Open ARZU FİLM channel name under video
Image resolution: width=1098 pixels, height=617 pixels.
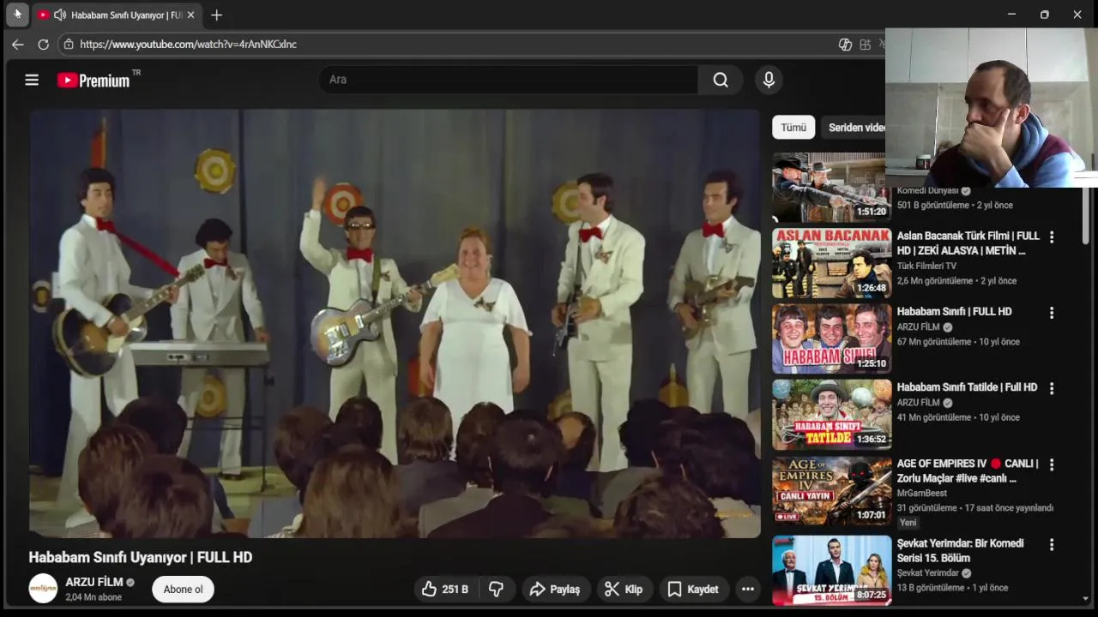(94, 582)
